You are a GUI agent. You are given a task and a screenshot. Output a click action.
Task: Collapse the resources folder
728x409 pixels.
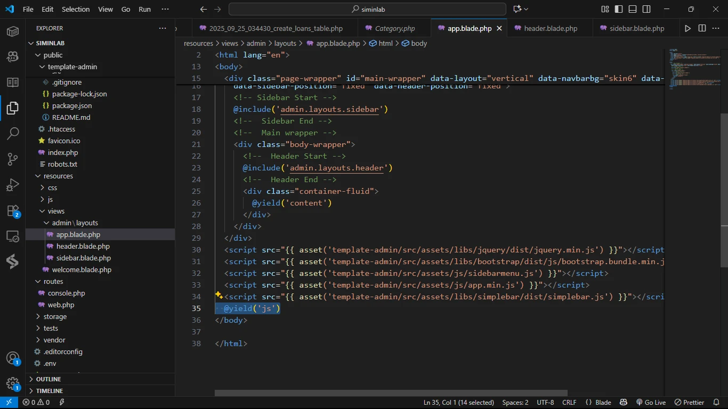pyautogui.click(x=58, y=176)
